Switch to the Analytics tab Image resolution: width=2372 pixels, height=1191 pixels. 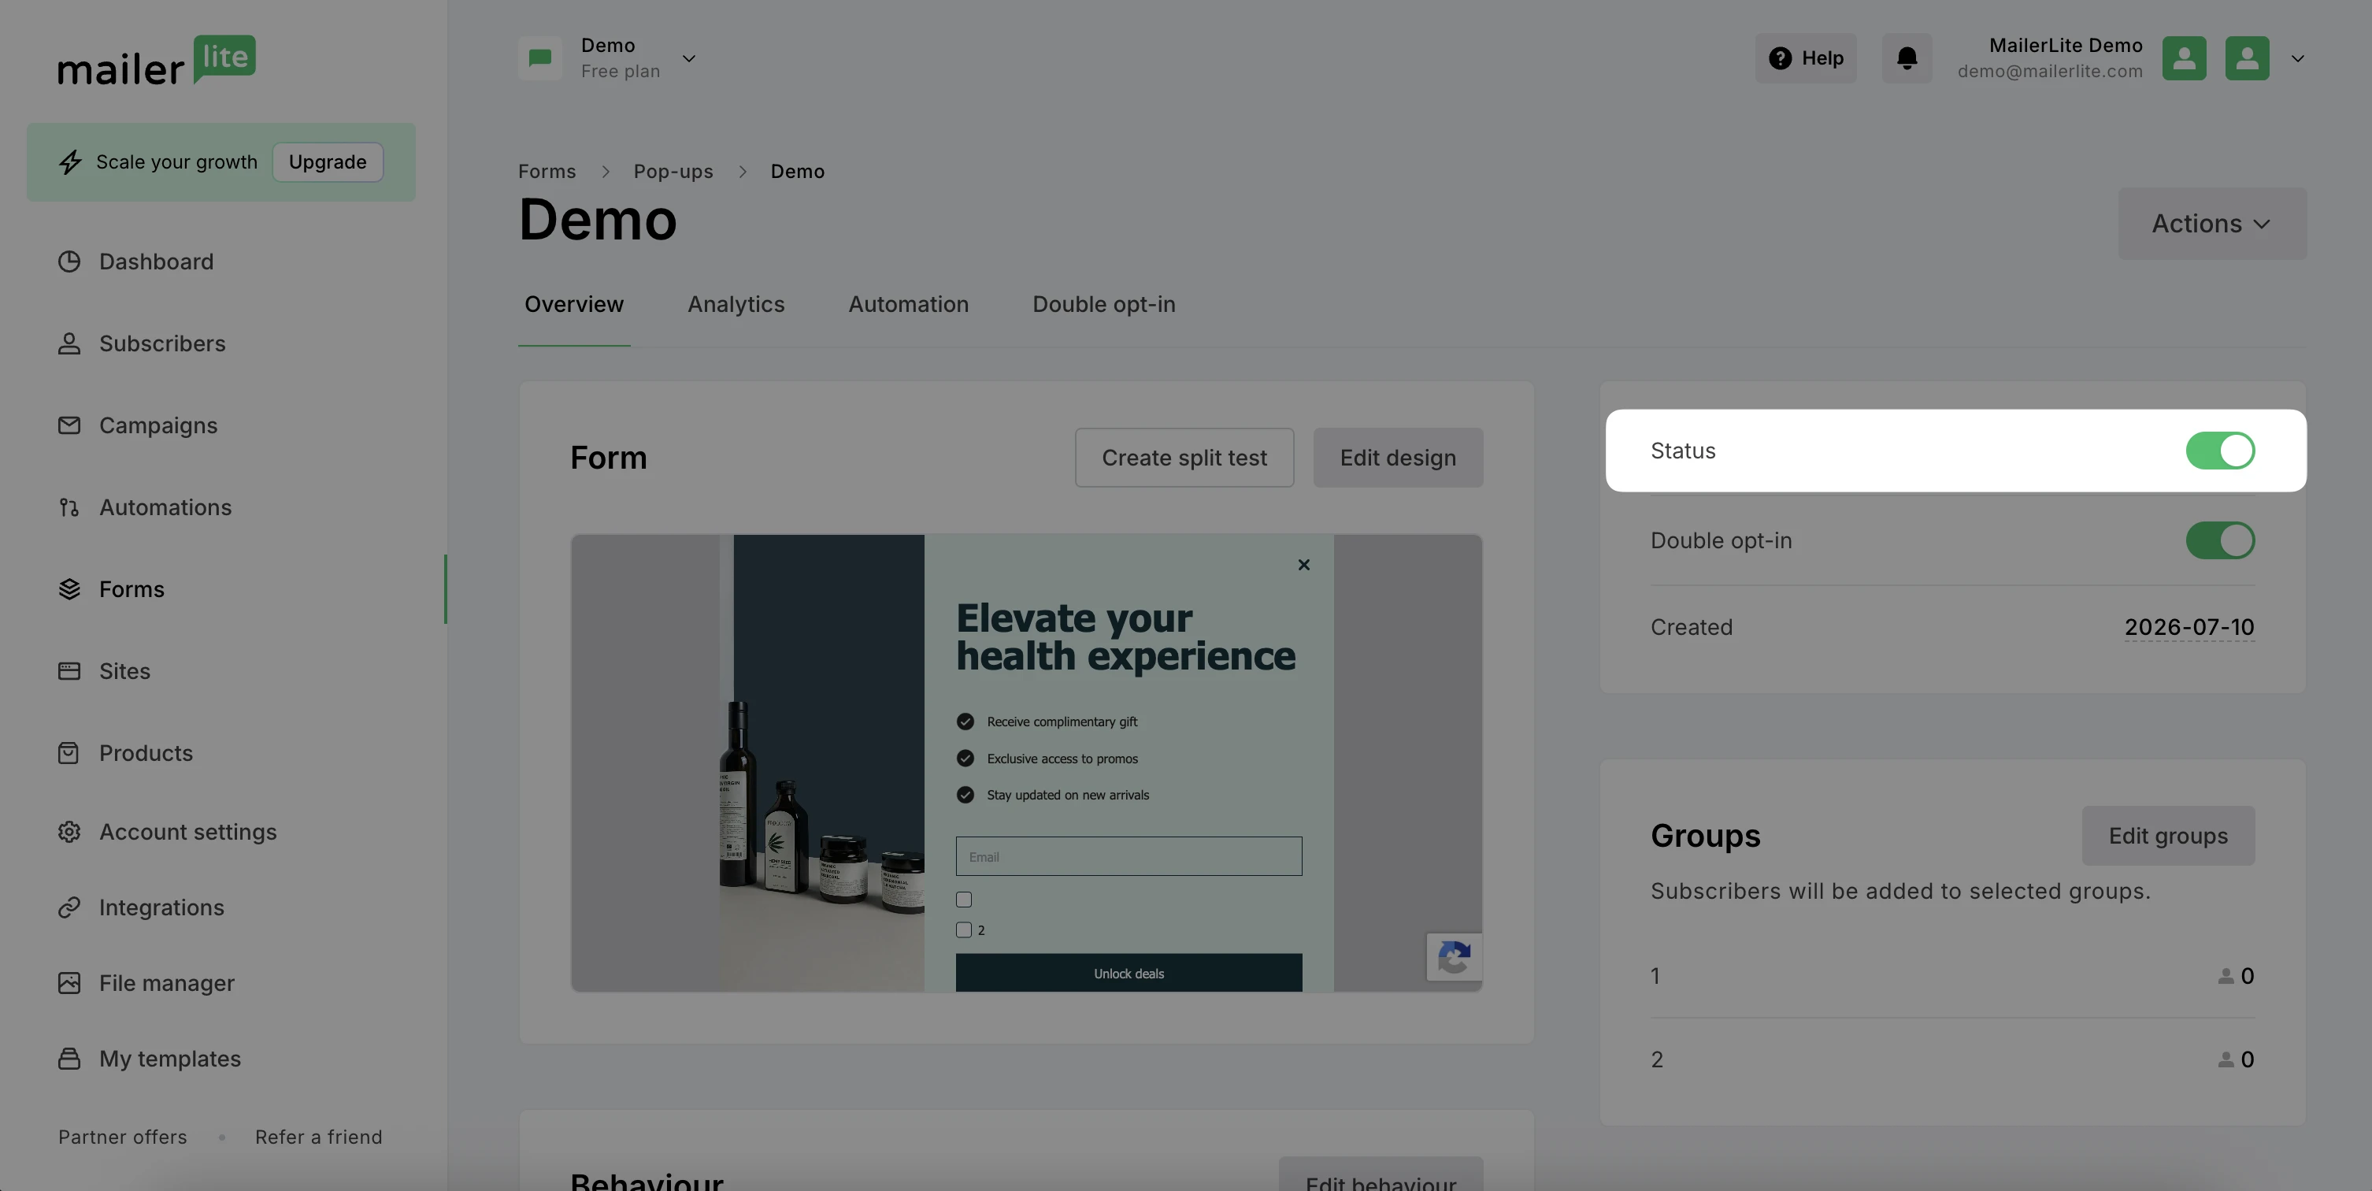coord(736,305)
